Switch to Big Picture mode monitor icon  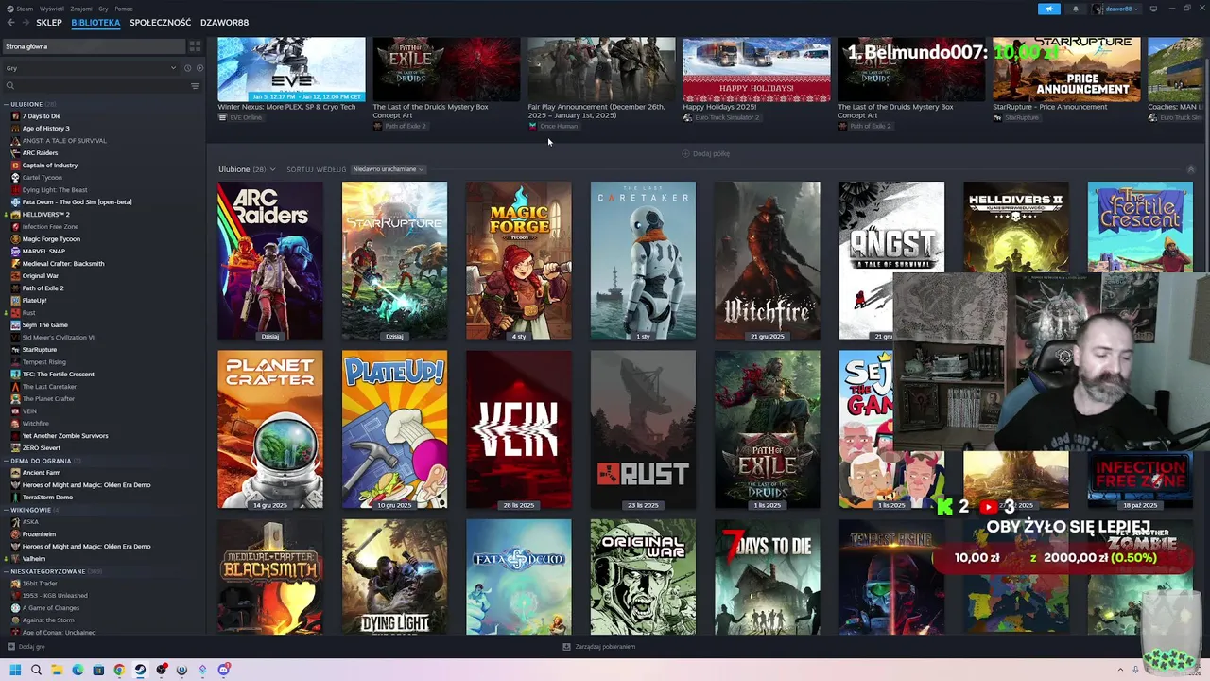click(x=1153, y=9)
